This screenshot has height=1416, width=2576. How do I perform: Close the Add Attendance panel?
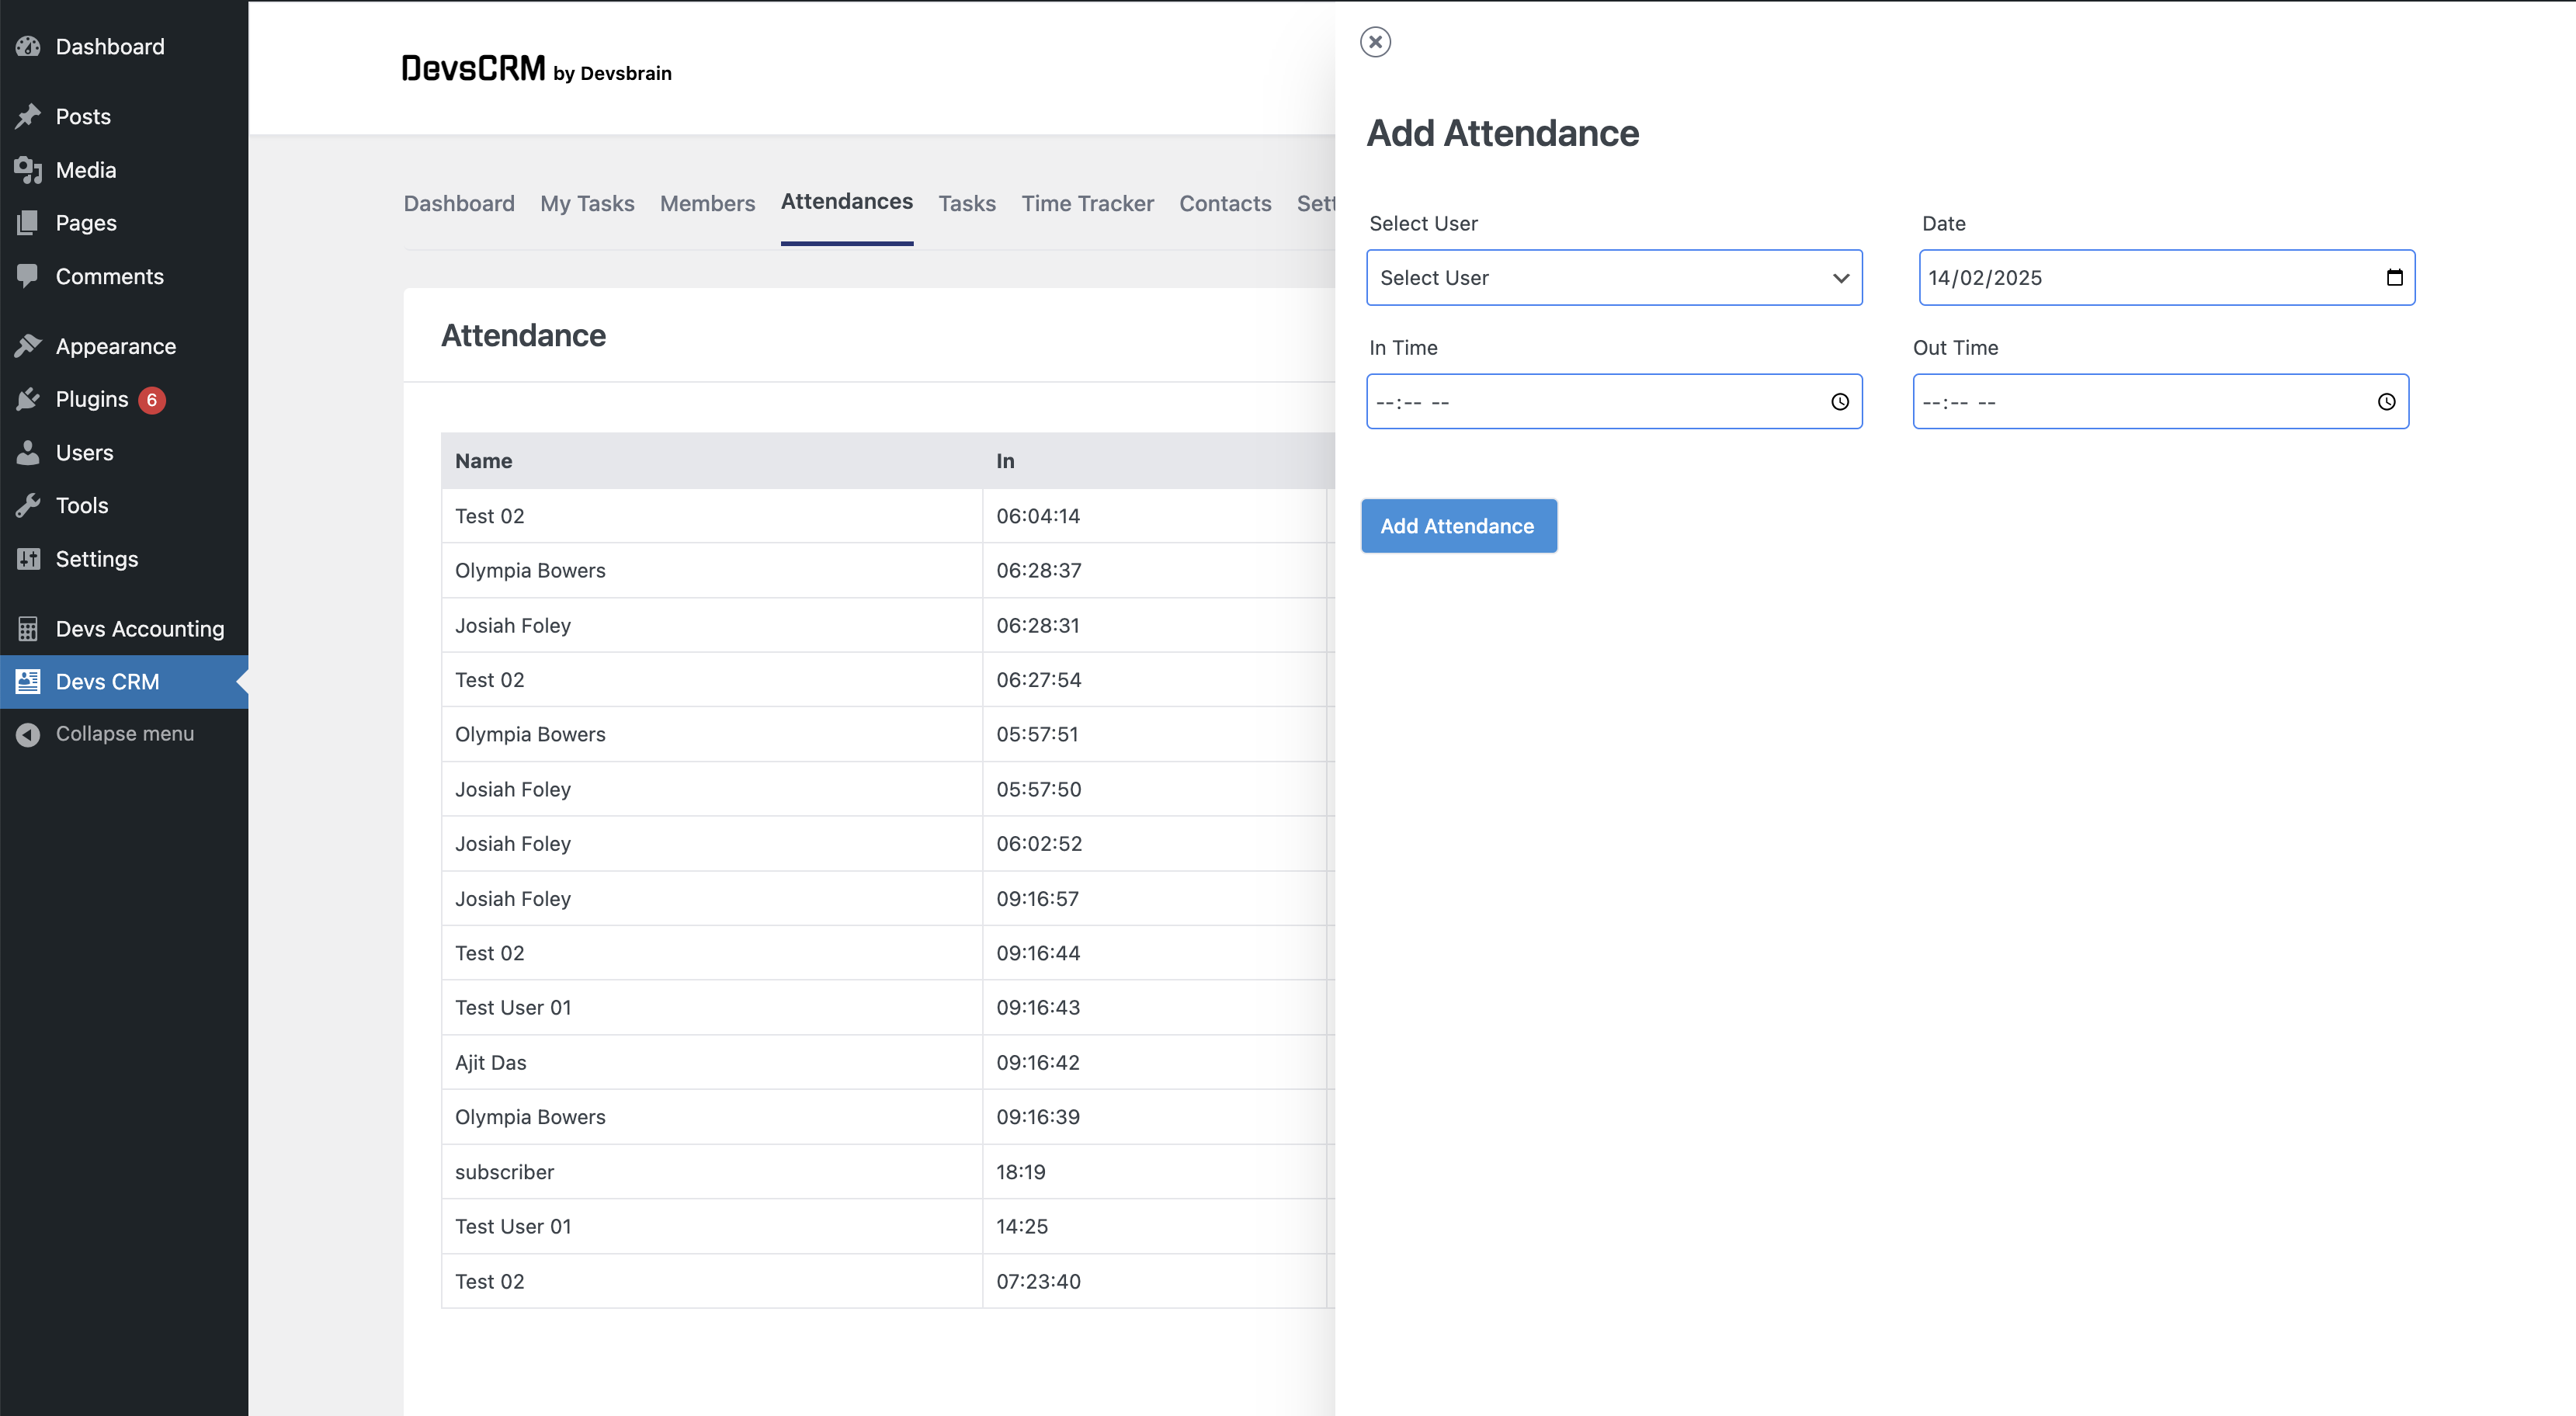point(1375,42)
